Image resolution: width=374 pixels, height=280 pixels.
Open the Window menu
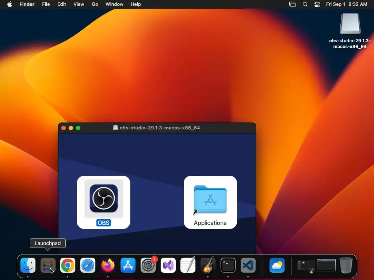[x=114, y=4]
